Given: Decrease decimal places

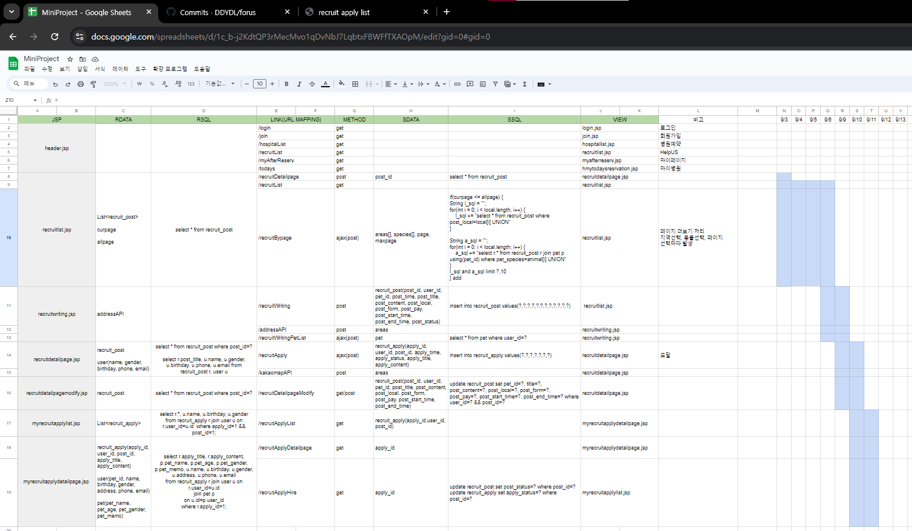Looking at the screenshot, I should click(165, 84).
